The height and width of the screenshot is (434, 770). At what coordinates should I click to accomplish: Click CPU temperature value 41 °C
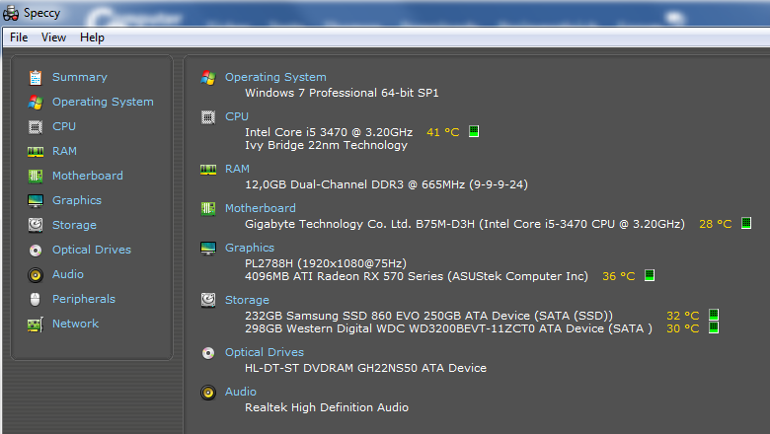tap(443, 132)
